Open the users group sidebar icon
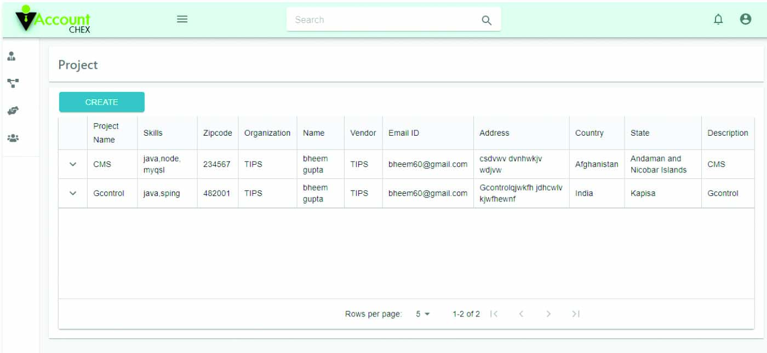This screenshot has height=353, width=767. pyautogui.click(x=13, y=138)
